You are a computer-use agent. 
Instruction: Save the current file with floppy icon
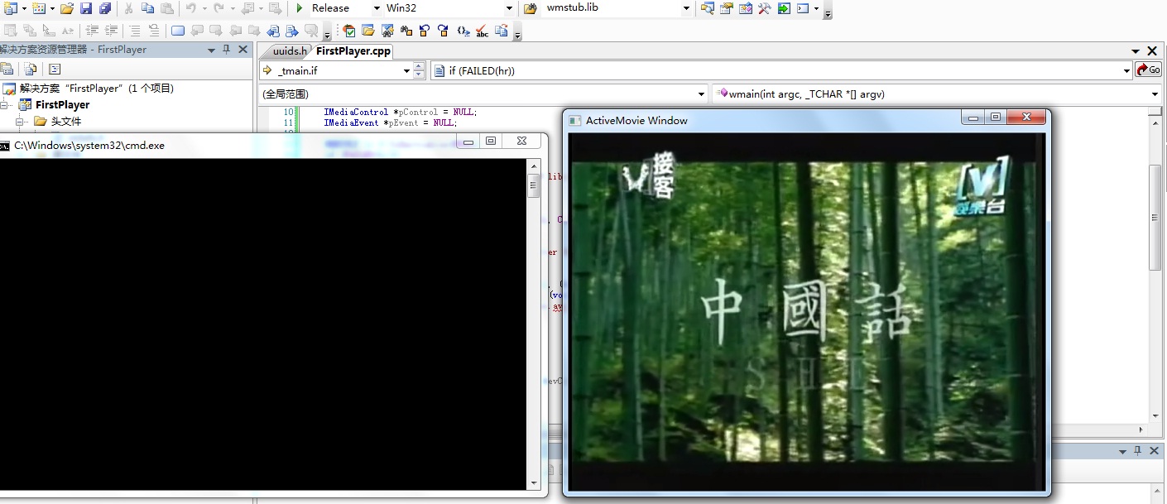pyautogui.click(x=86, y=8)
